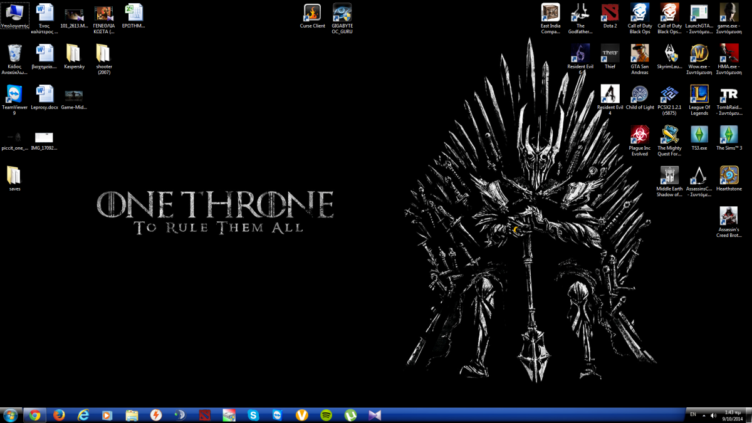
Task: Open the Recycle Bin desktop icon
Action: [15, 58]
